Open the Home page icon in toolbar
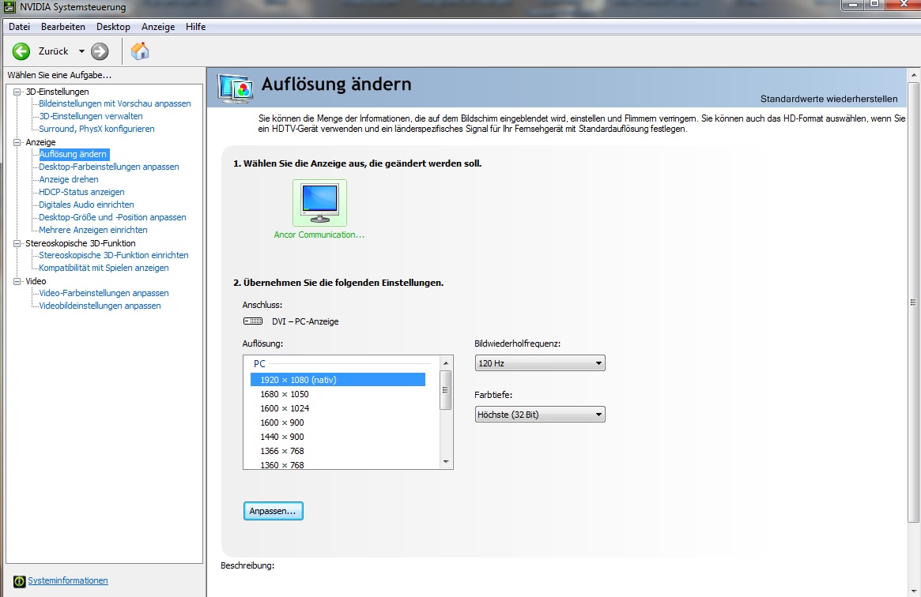This screenshot has height=597, width=921. point(140,51)
